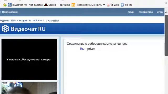
Task: Click the Яндекс bookmark label
Action: [115, 5]
